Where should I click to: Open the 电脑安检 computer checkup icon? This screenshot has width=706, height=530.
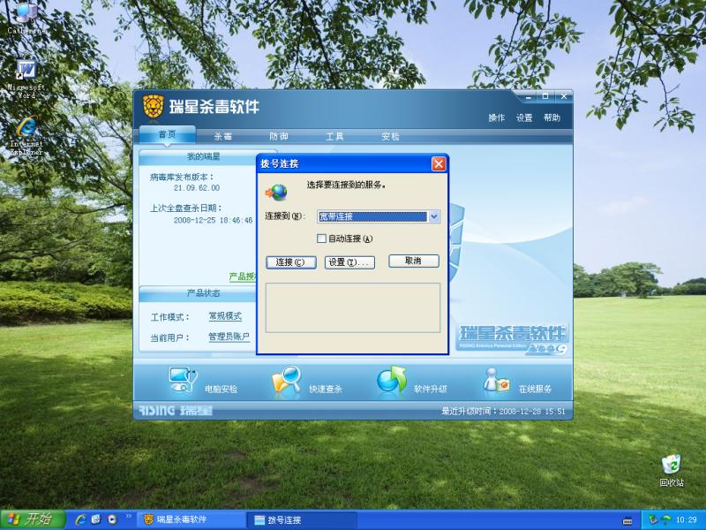183,381
